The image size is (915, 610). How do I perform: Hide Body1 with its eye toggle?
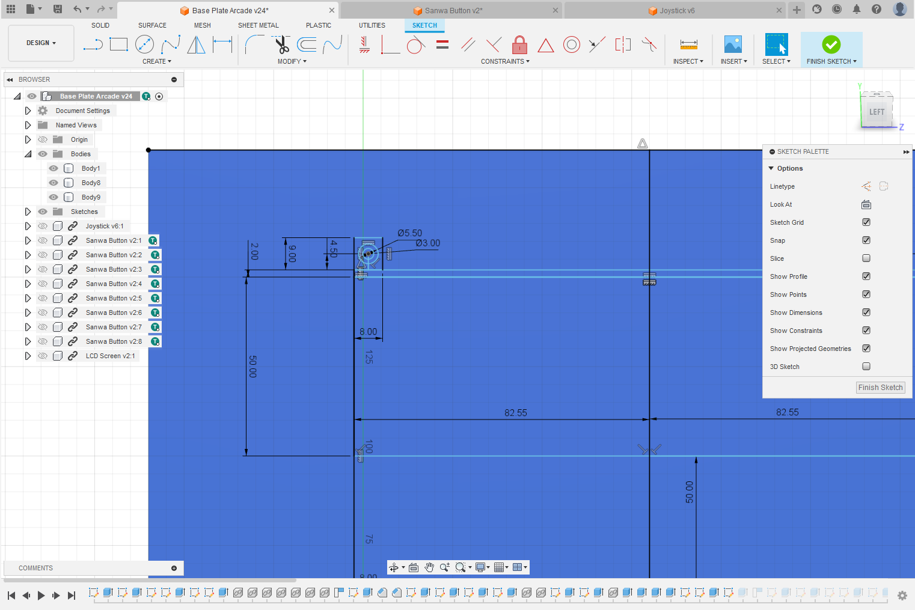tap(54, 168)
